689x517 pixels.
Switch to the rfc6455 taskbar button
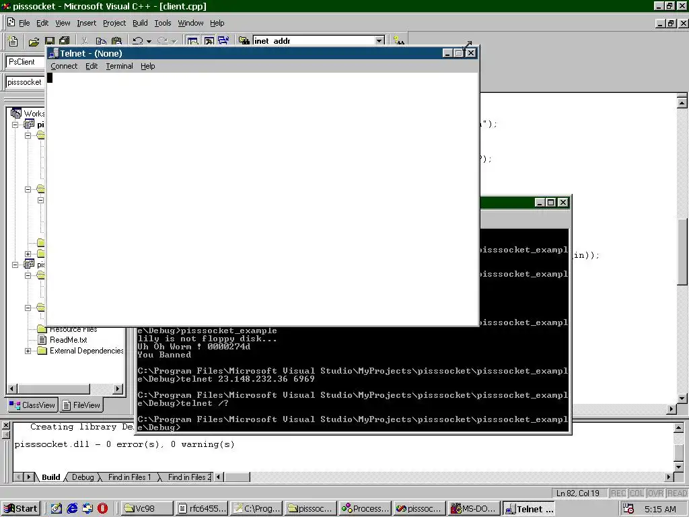[x=202, y=509]
